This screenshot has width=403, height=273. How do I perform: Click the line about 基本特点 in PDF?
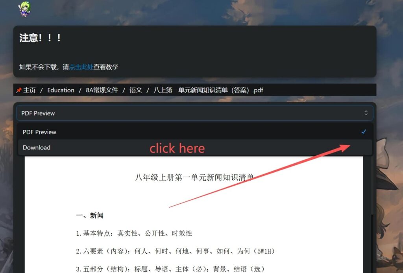click(x=134, y=233)
